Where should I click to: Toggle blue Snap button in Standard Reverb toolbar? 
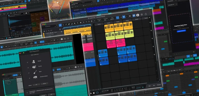pos(117,17)
